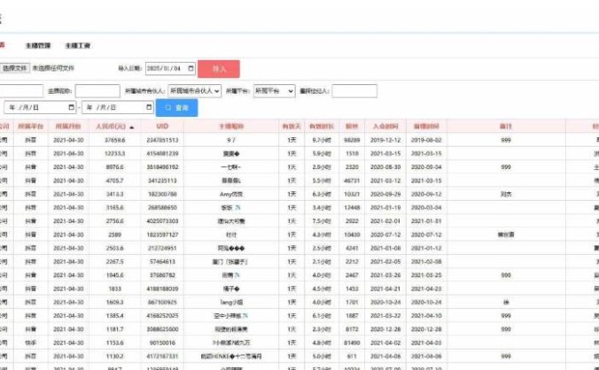The image size is (599, 370).
Task: Click the fans count 46731
Action: click(x=352, y=181)
